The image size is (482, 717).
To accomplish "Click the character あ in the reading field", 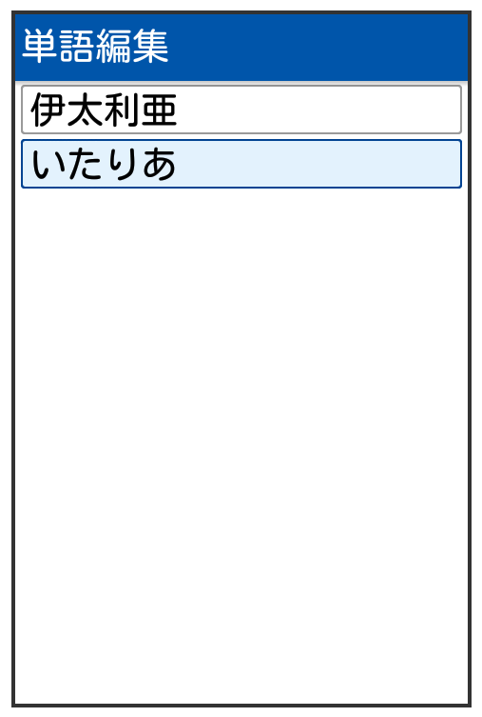I will click(159, 164).
